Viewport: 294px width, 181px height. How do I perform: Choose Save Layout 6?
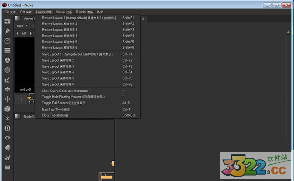tap(88, 84)
